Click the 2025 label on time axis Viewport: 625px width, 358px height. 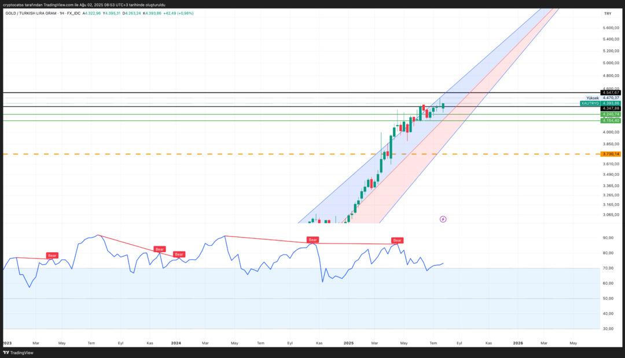click(x=348, y=343)
